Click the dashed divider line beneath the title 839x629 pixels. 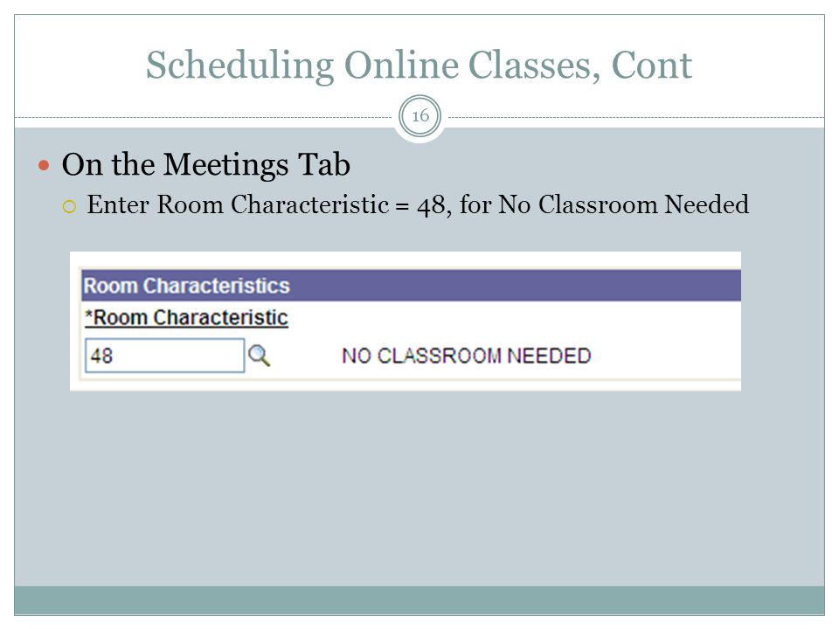pyautogui.click(x=204, y=117)
